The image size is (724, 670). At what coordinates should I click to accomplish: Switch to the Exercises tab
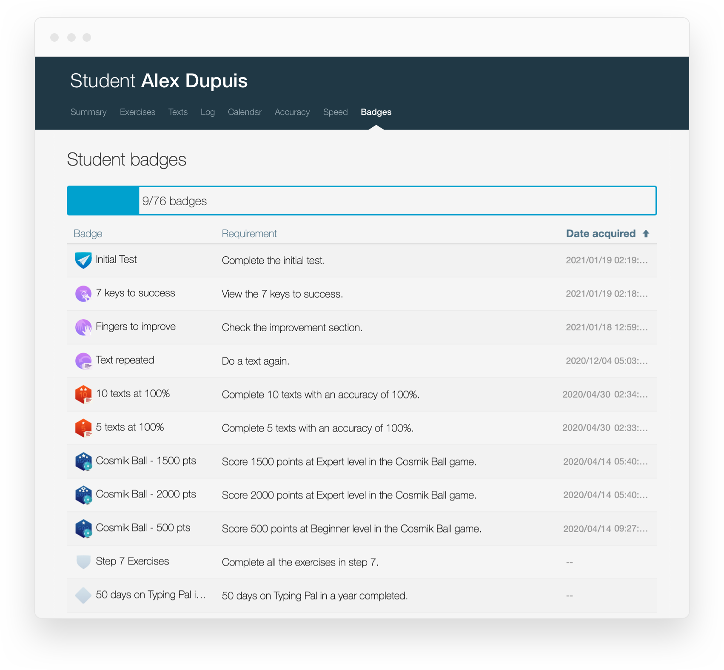point(137,112)
